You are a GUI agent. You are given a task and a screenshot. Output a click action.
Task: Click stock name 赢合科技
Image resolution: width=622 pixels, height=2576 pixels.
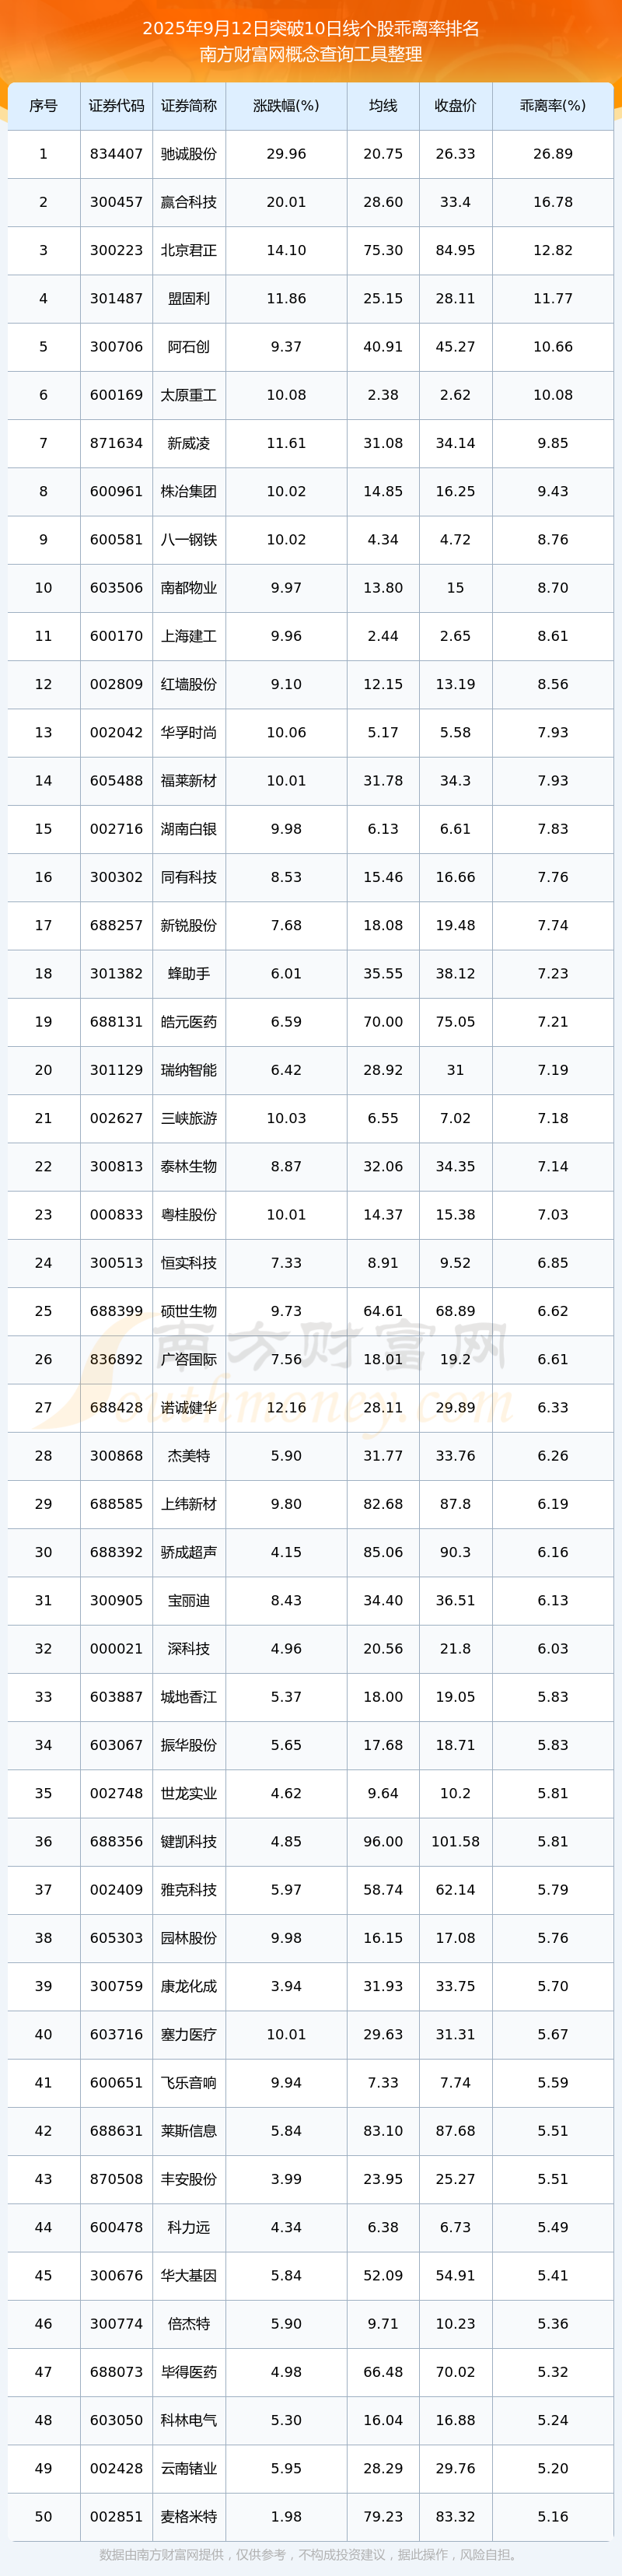pyautogui.click(x=189, y=202)
